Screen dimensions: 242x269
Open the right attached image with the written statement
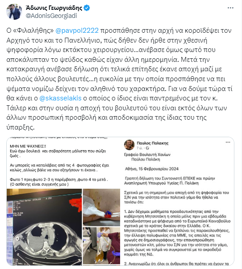[x=177, y=201]
